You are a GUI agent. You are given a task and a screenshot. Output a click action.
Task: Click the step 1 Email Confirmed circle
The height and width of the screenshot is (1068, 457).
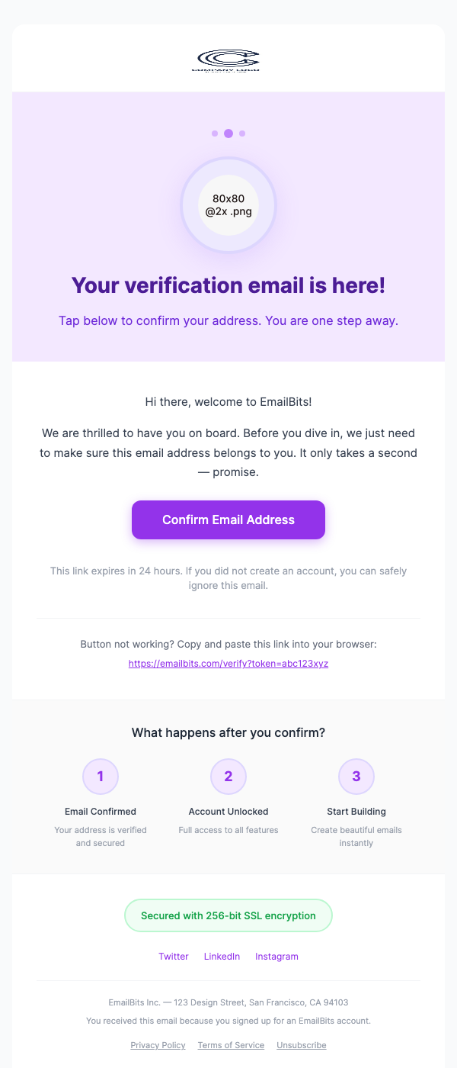[x=100, y=776]
